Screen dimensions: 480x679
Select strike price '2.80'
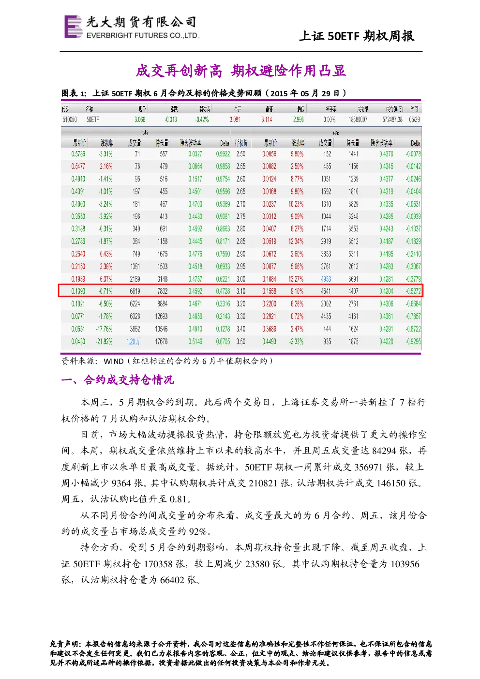coord(241,229)
